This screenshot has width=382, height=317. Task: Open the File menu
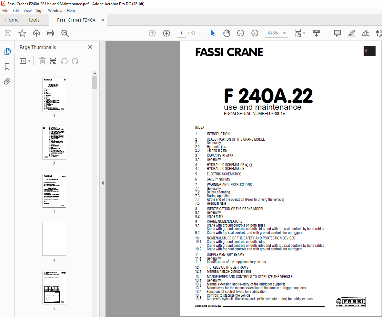click(x=5, y=10)
